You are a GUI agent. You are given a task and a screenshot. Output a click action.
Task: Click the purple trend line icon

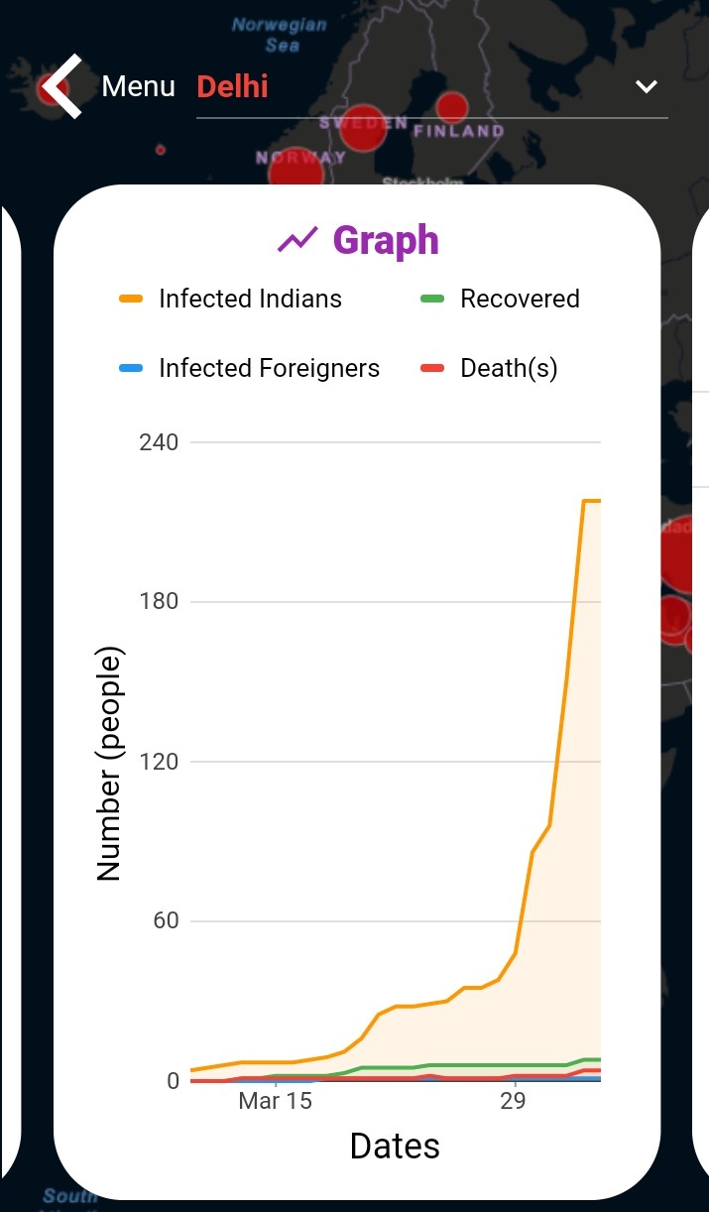pos(297,240)
